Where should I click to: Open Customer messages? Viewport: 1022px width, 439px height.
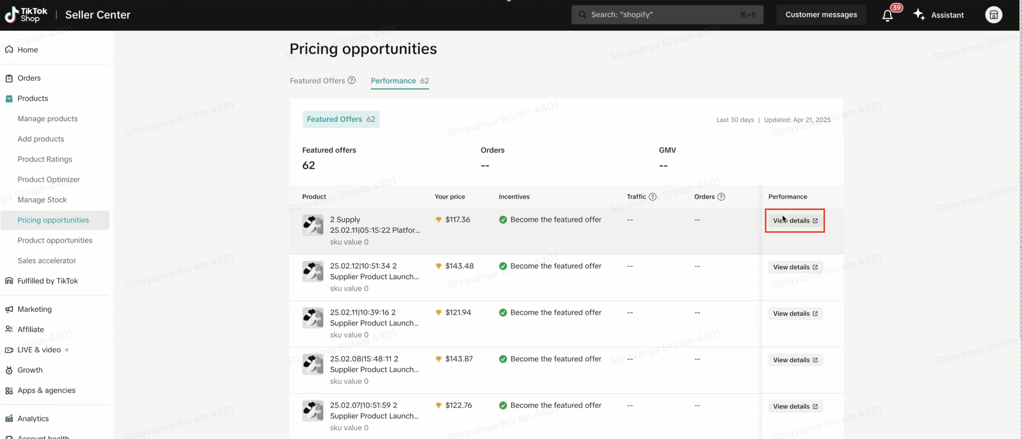[x=821, y=15]
